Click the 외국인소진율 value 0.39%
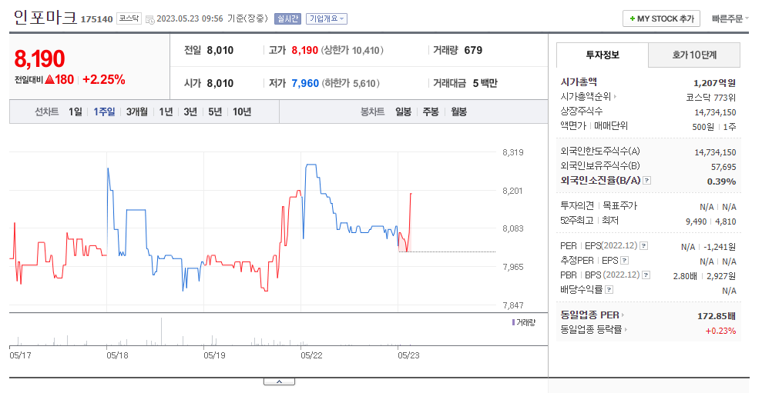Screen dimensions: 762x393 (x=721, y=181)
